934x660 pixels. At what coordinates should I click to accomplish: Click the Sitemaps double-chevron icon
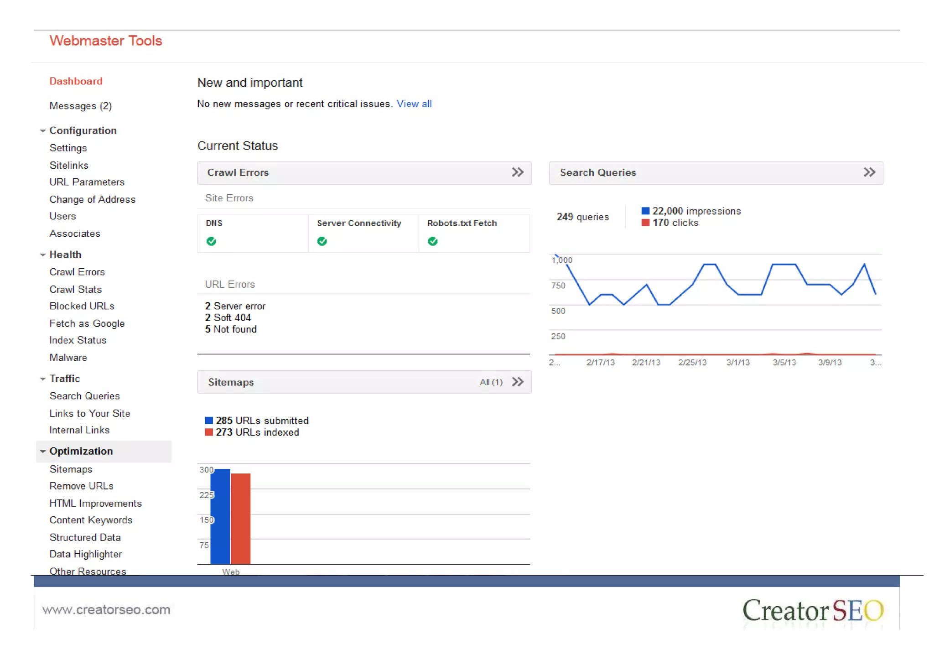click(518, 382)
